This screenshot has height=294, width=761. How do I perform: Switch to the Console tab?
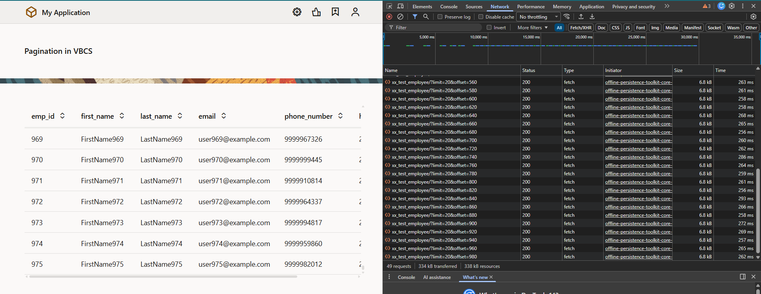click(449, 7)
